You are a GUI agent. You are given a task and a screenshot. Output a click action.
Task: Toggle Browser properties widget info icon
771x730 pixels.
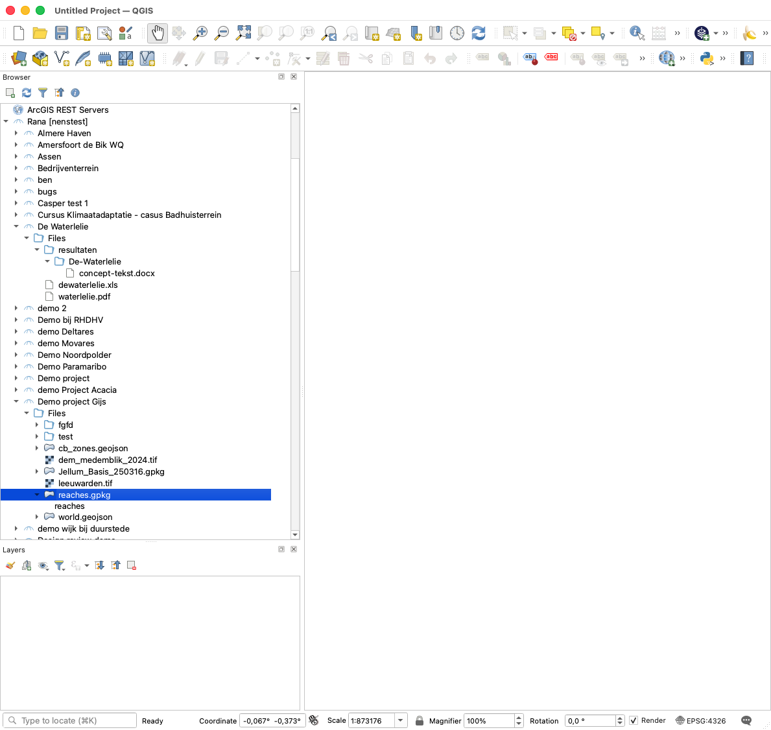coord(75,93)
